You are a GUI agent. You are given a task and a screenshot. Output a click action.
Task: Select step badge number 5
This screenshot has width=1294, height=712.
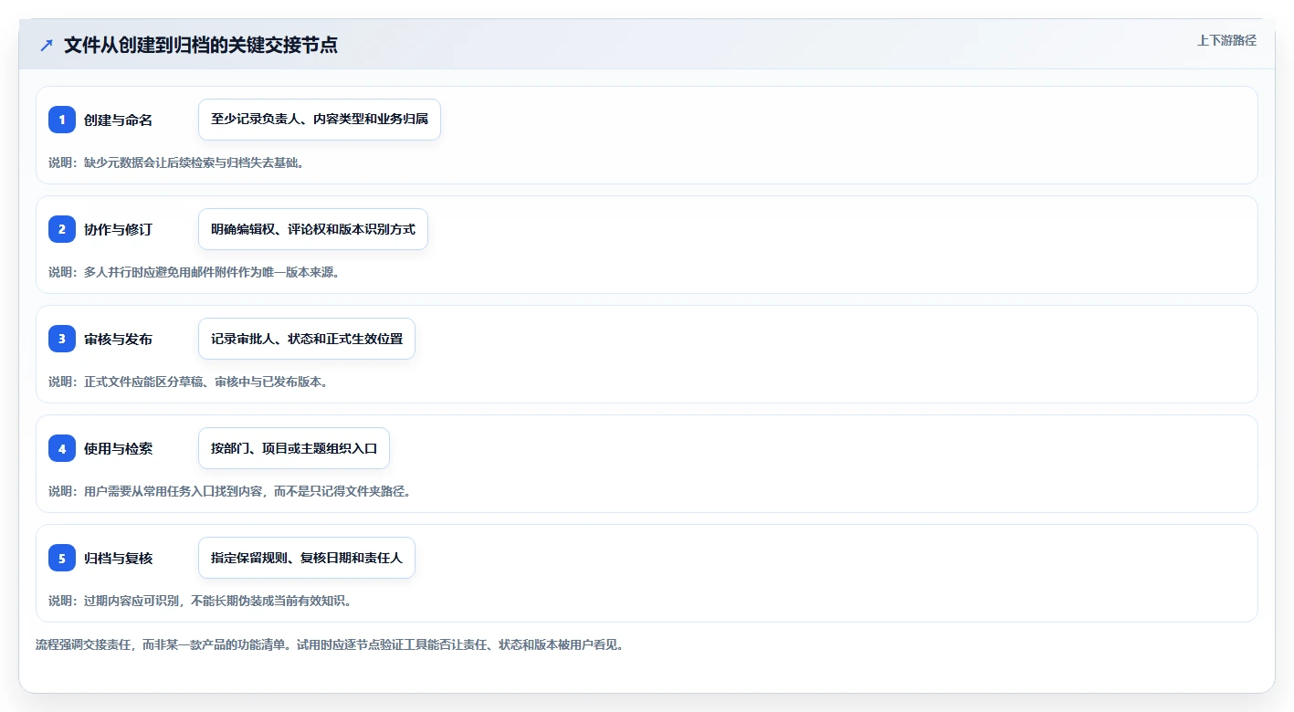62,558
